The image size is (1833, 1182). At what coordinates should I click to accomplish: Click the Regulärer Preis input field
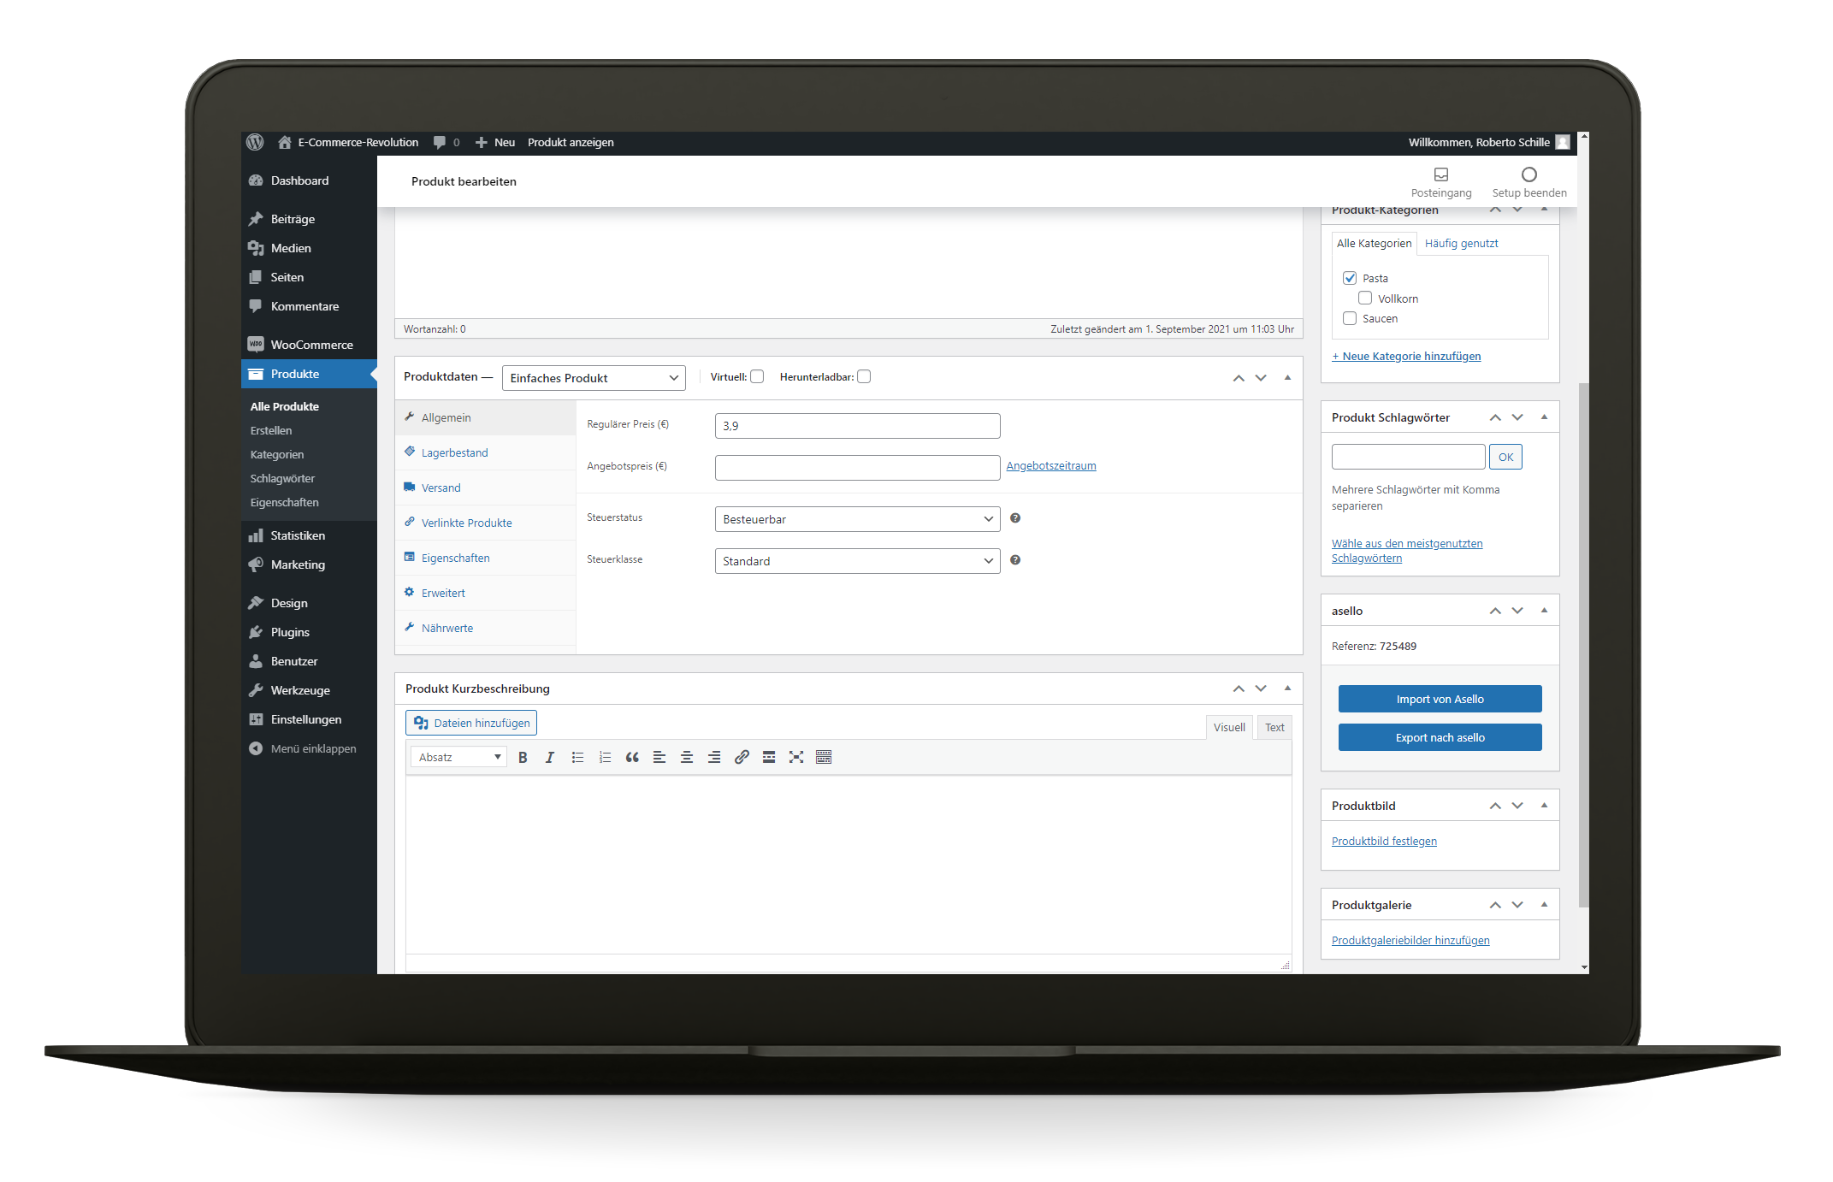pos(857,426)
